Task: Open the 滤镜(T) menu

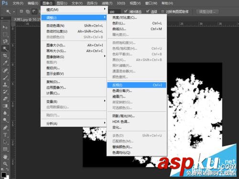Action: 107,3
